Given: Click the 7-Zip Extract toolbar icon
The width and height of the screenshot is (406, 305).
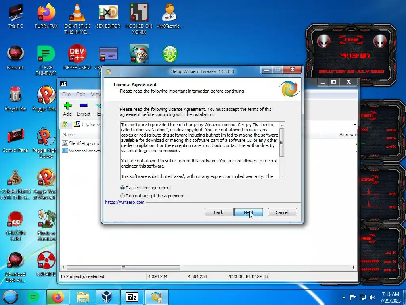Looking at the screenshot, I should pos(84,109).
